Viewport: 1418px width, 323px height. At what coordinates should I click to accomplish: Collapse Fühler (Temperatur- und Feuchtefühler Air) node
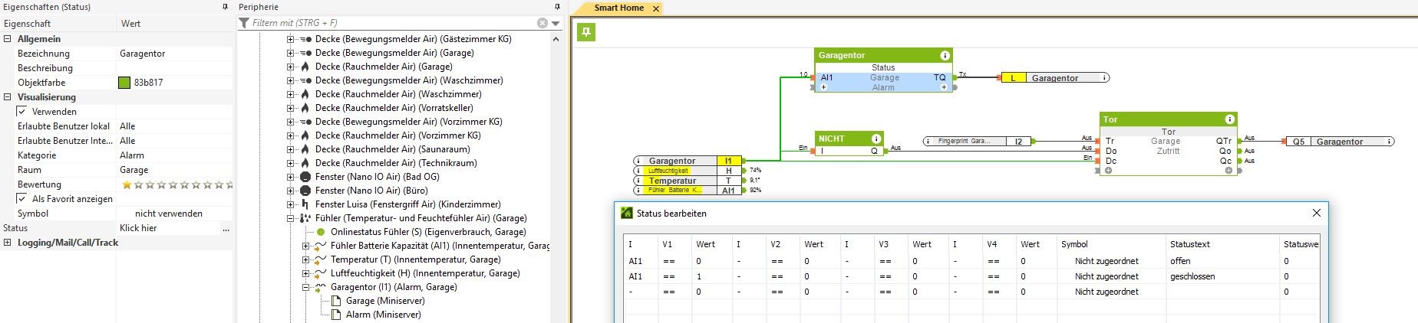pyautogui.click(x=290, y=218)
